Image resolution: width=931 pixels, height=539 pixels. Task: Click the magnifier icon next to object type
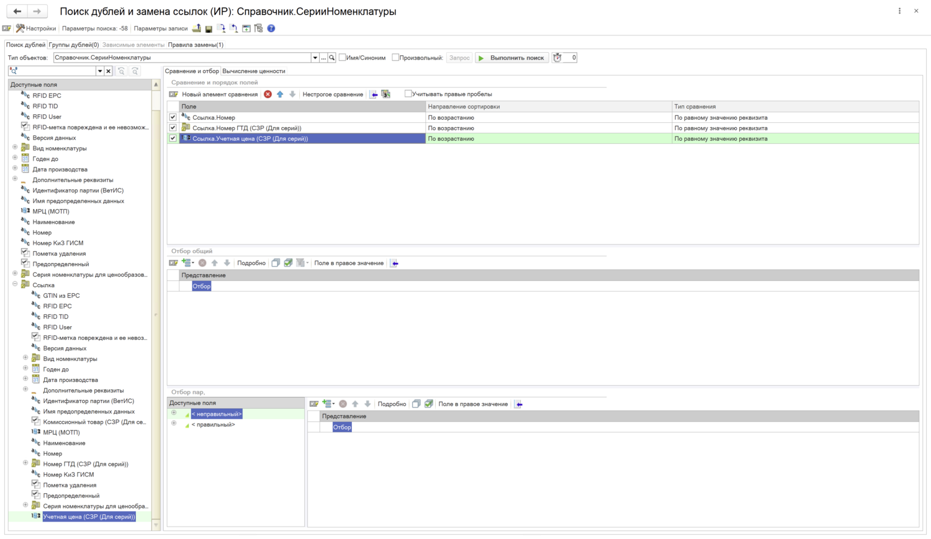[332, 58]
